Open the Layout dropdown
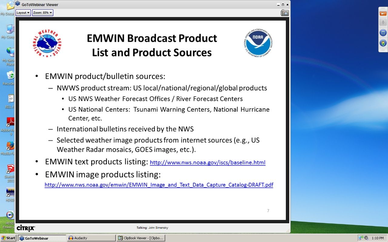Viewport: 388px width, 242px height. (23, 13)
